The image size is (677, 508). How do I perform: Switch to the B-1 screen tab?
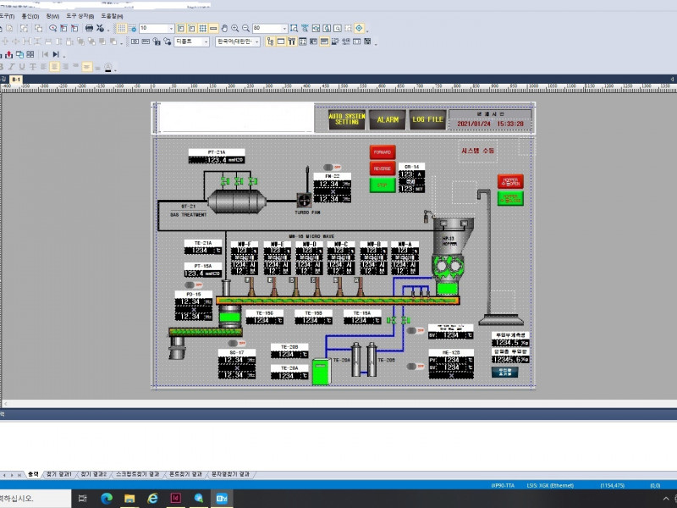16,79
